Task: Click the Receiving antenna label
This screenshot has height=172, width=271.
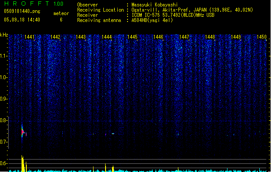Action: coord(99,20)
